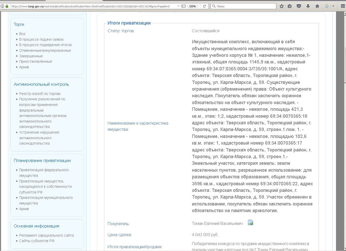Click the 'Цена сделки:' label
This screenshot has width=346, height=251.
[119, 235]
